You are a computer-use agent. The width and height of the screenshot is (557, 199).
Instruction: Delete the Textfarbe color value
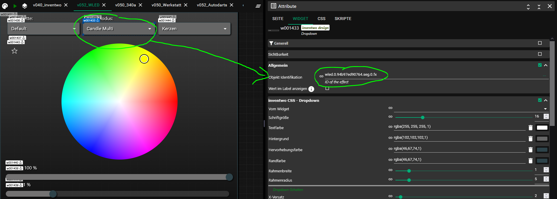click(530, 128)
